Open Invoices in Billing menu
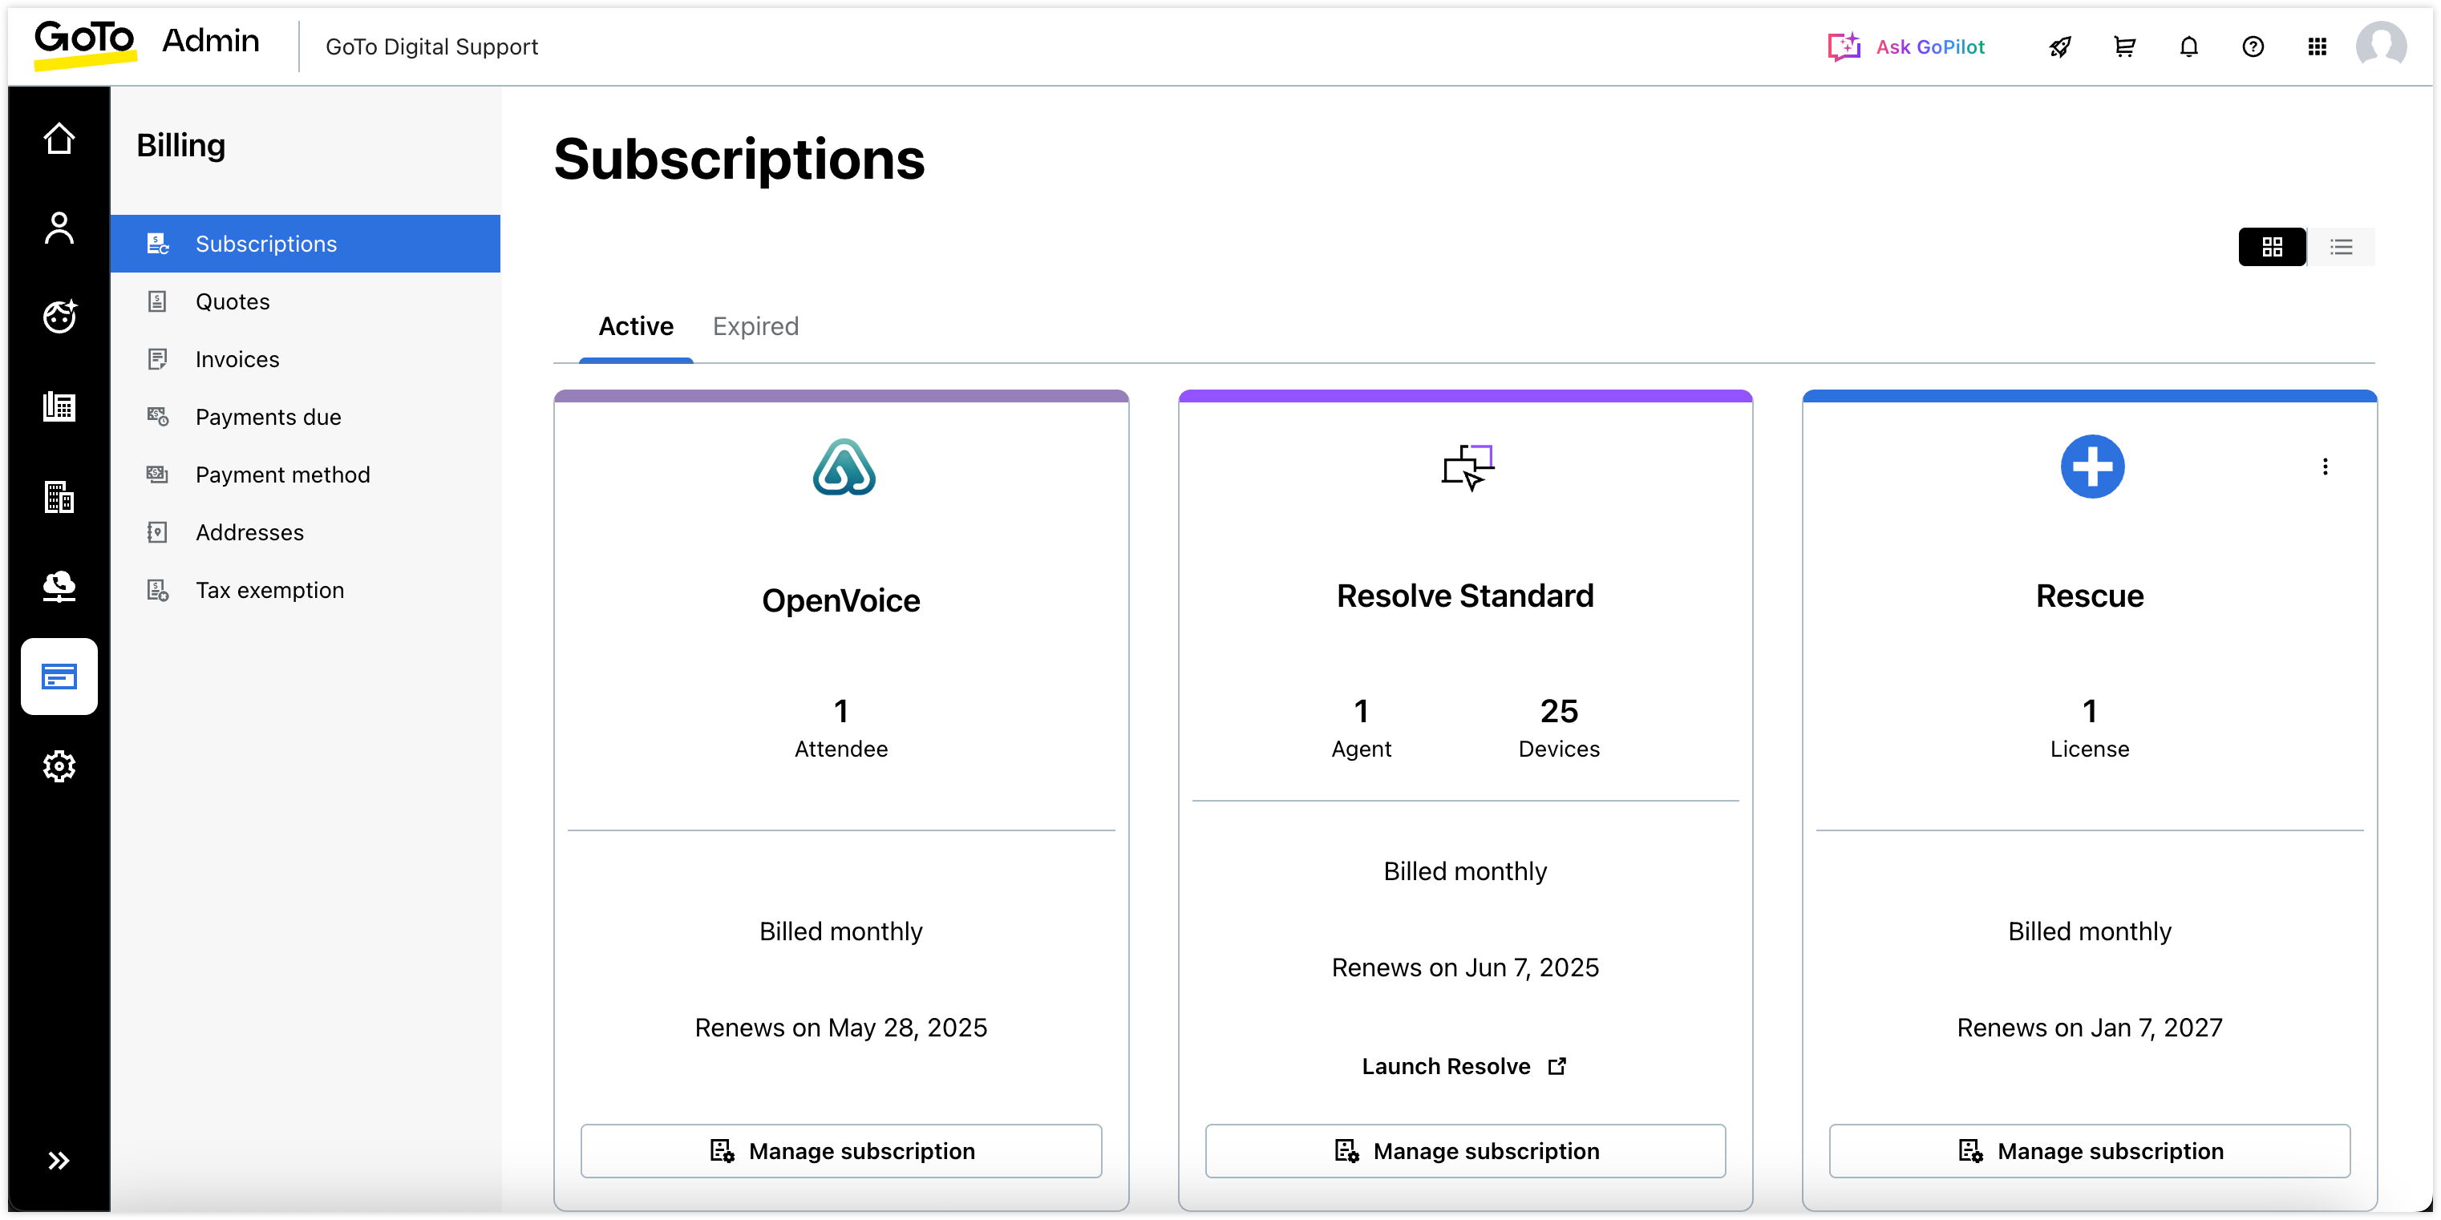Screen dimensions: 2441x1220 click(x=237, y=359)
